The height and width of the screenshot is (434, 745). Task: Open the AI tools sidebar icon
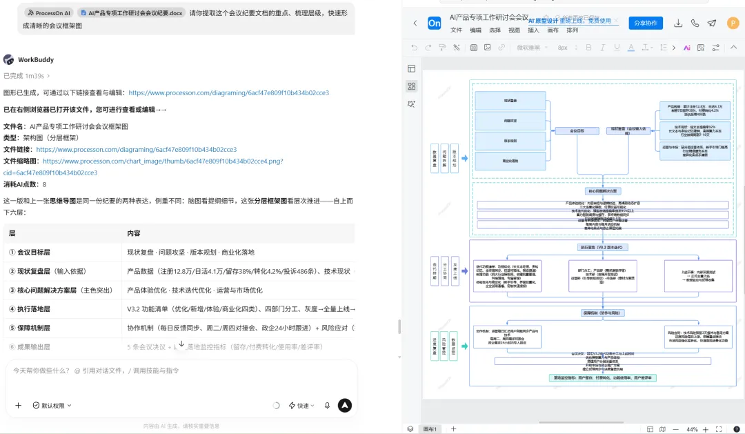click(411, 103)
